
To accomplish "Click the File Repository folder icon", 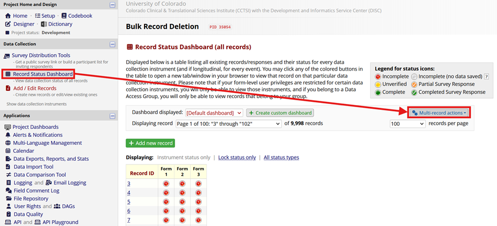I will click(x=8, y=199).
